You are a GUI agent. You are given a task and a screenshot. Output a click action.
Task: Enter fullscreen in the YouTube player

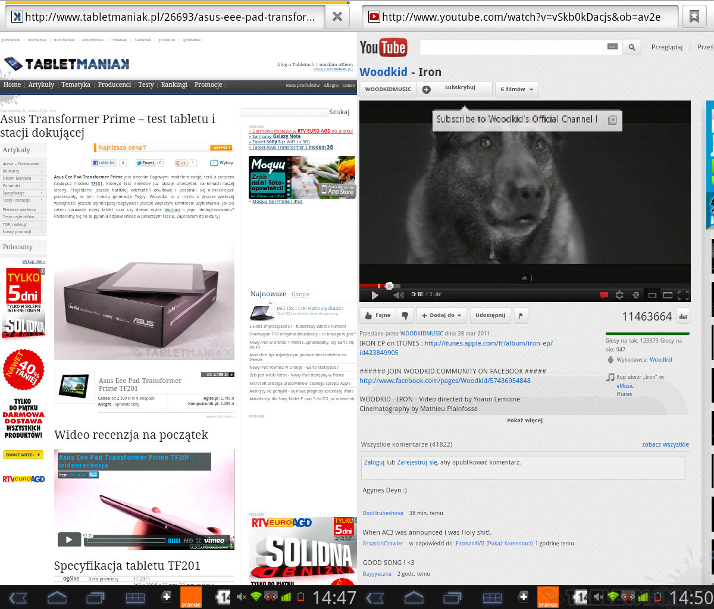683,295
